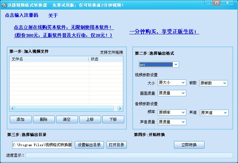Click the 音频参数设置 label

146,104
